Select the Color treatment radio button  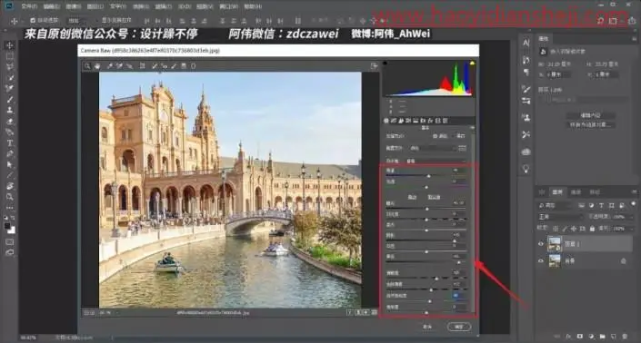tap(435, 136)
